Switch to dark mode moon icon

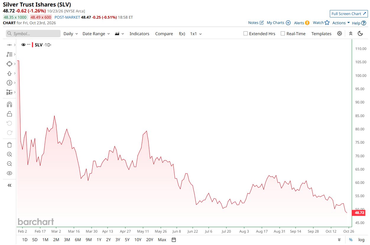click(x=360, y=33)
